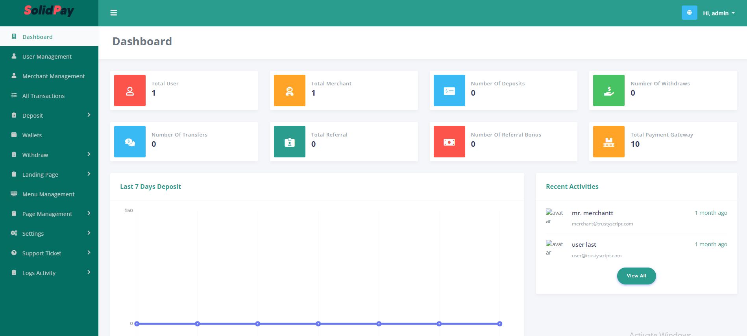747x336 pixels.
Task: Click the View All button
Action: pyautogui.click(x=636, y=276)
